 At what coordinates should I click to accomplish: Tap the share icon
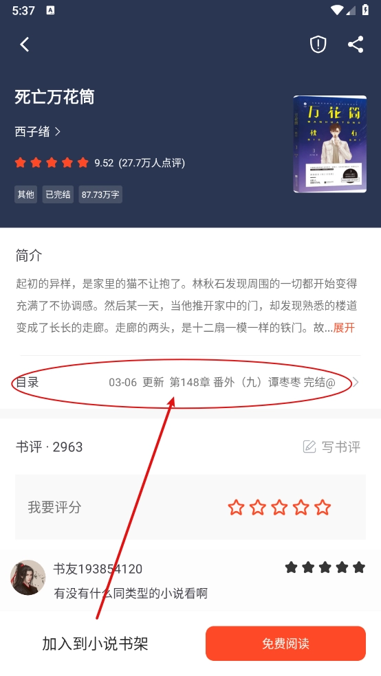[x=356, y=44]
